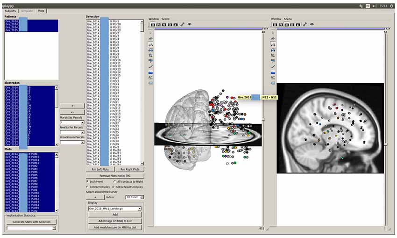Image resolution: width=397 pixels, height=238 pixels.
Task: Select pointer arrow tool in right view side toolbar
Action: (273, 33)
